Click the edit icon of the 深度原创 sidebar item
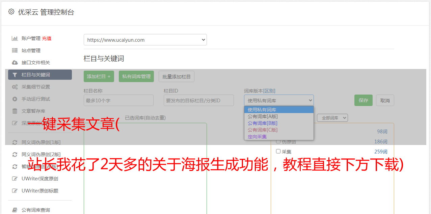Image resolution: width=431 pixels, height=214 pixels. coord(15,123)
